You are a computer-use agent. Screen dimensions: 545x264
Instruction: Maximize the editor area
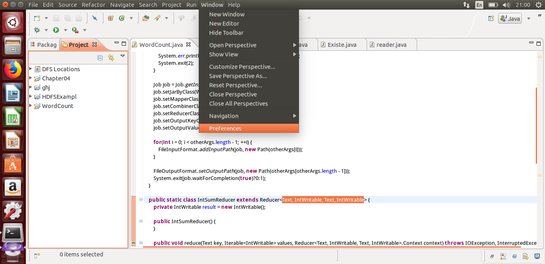pos(539,43)
